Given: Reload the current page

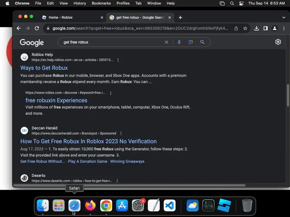Looking at the screenshot, I should [37, 28].
